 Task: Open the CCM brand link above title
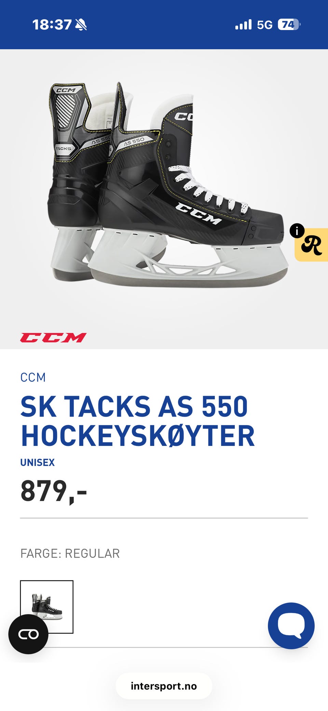(x=33, y=377)
